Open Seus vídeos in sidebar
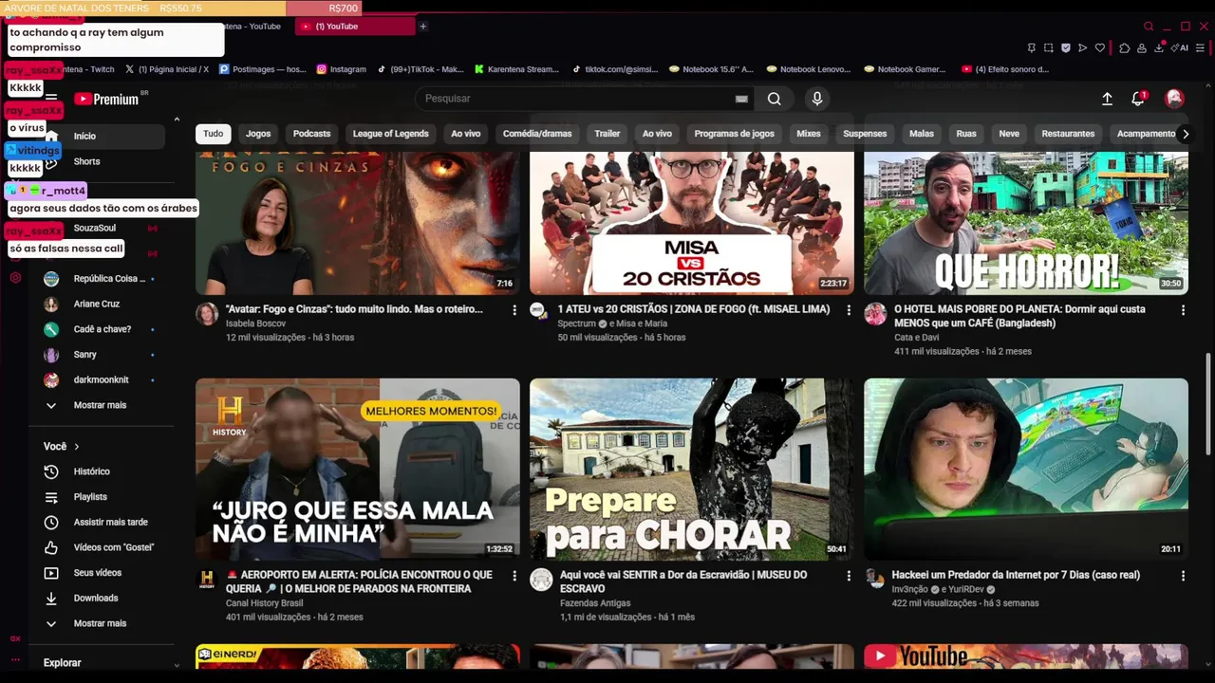This screenshot has width=1215, height=683. click(103, 573)
